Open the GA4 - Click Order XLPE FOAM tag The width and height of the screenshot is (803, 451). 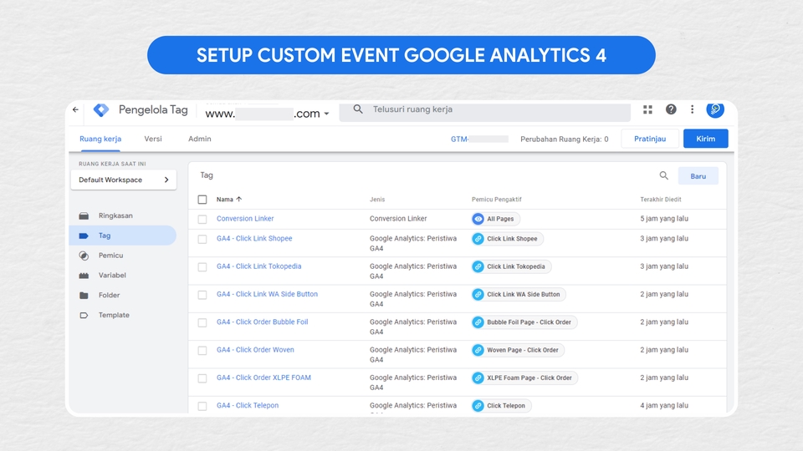263,378
